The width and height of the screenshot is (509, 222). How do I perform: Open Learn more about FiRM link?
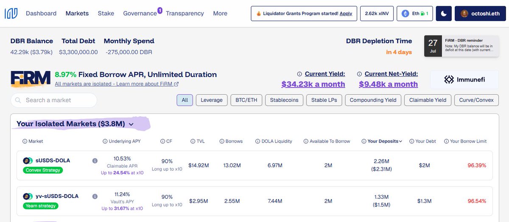[x=117, y=84]
